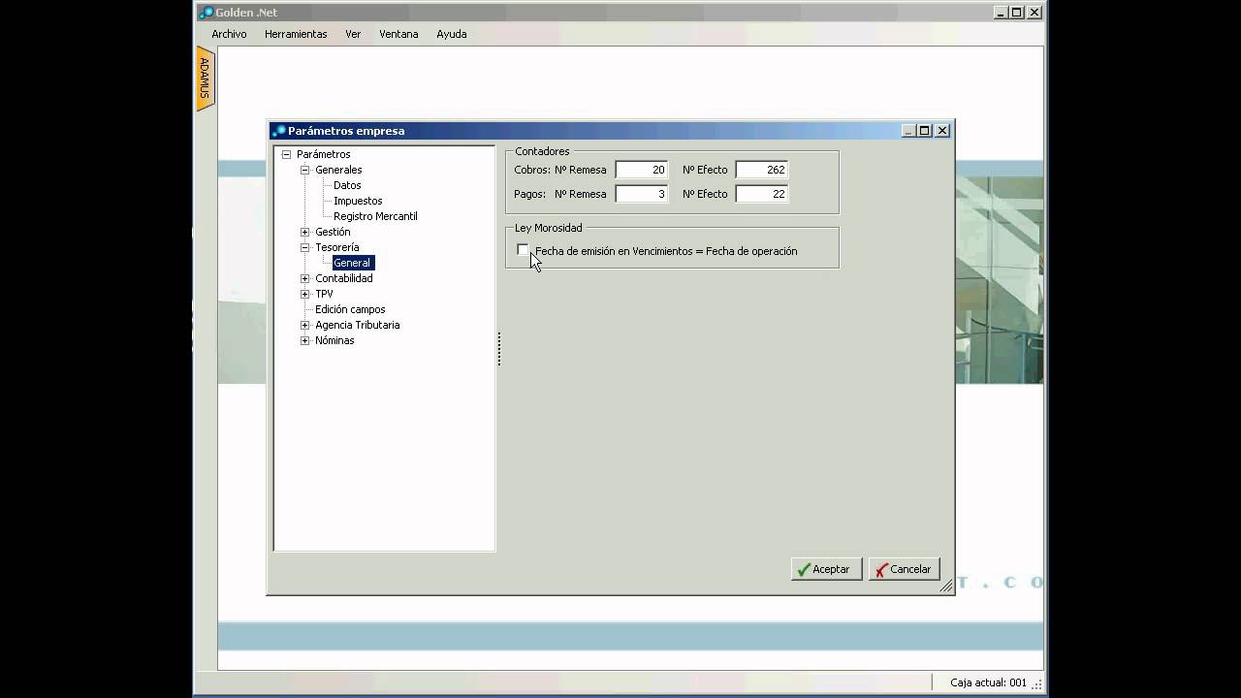Select the TPV tree label
The width and height of the screenshot is (1241, 698).
pyautogui.click(x=324, y=294)
